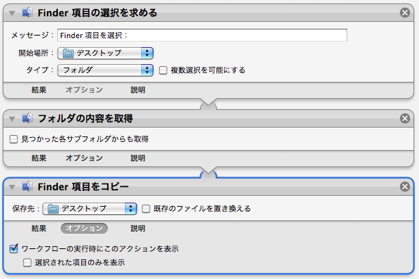Remove the フォルダの内容を取得 action
The image size is (419, 279).
click(405, 118)
